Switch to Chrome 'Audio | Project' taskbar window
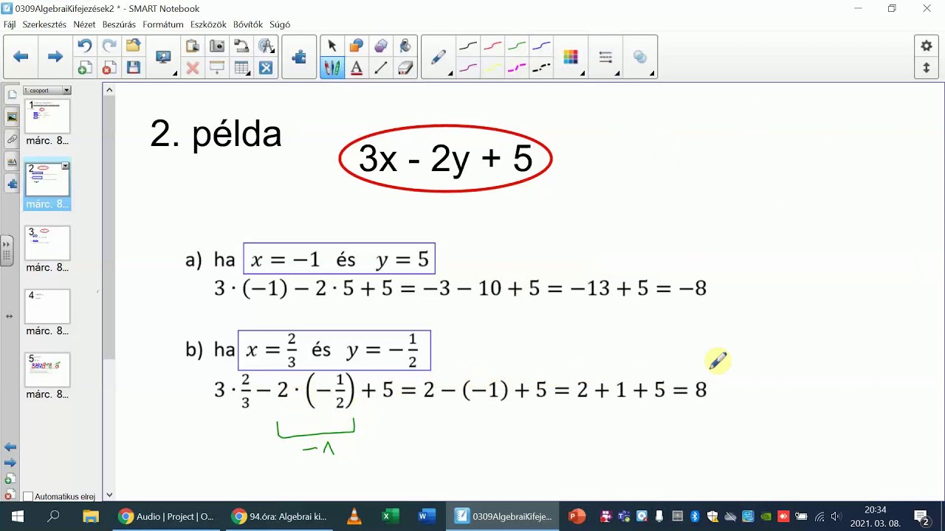The width and height of the screenshot is (945, 531). click(168, 516)
